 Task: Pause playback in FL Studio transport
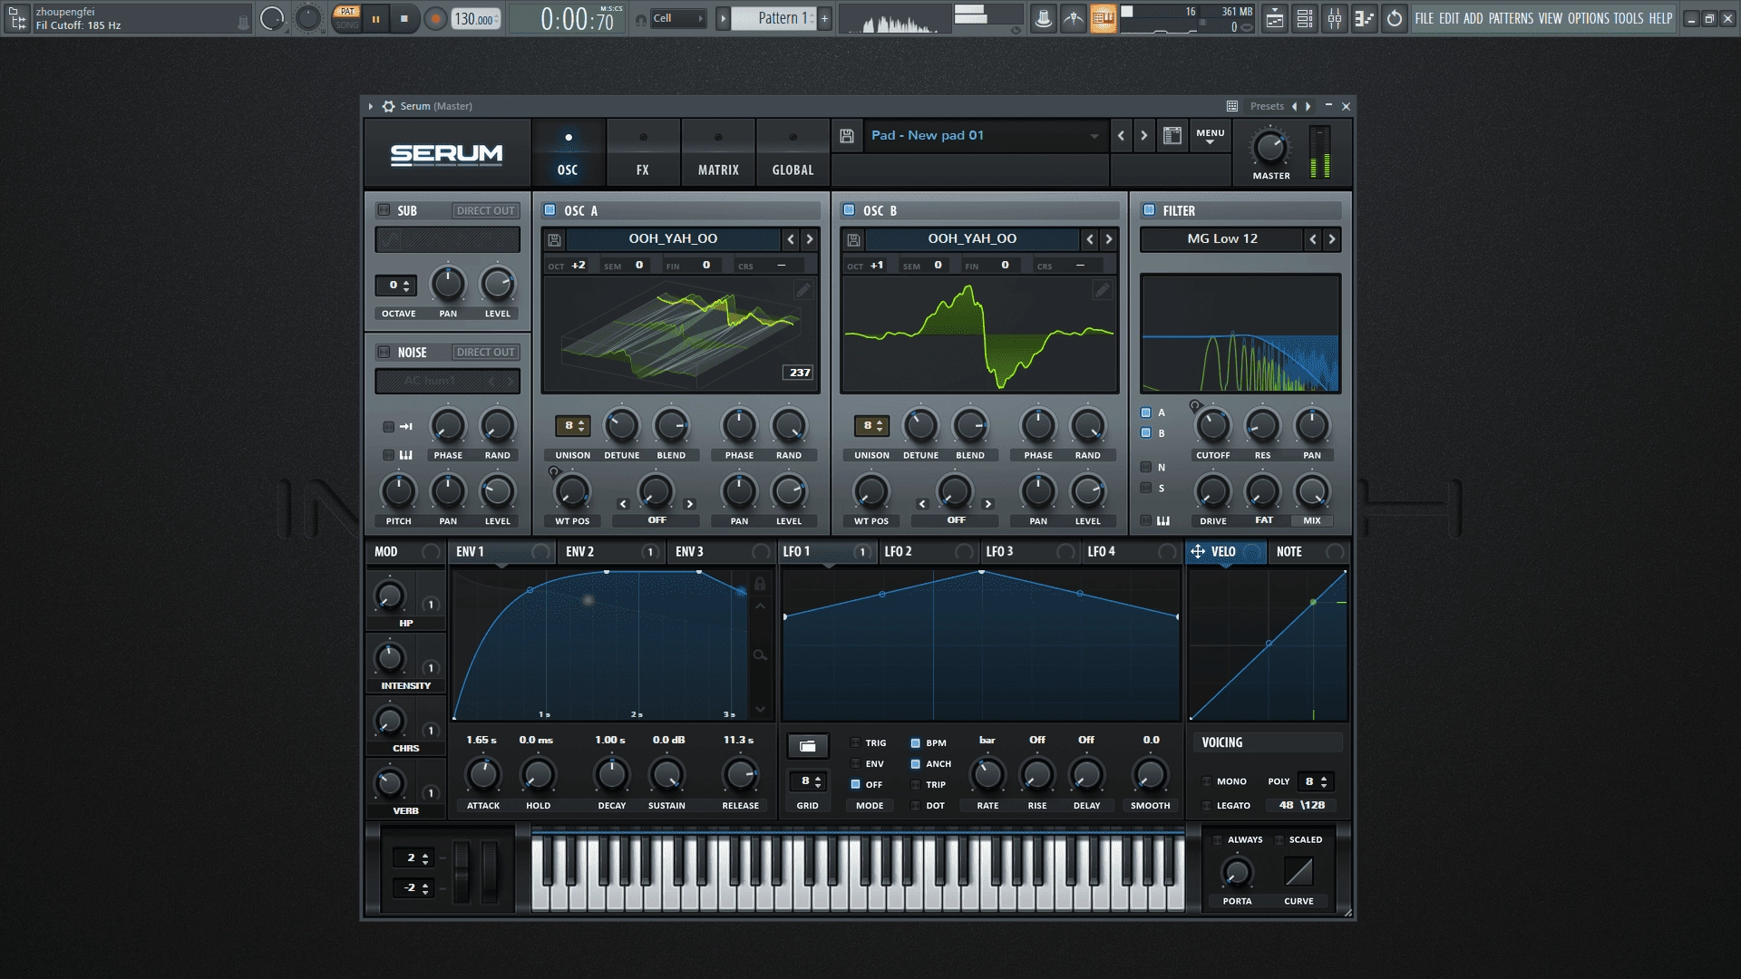coord(375,18)
